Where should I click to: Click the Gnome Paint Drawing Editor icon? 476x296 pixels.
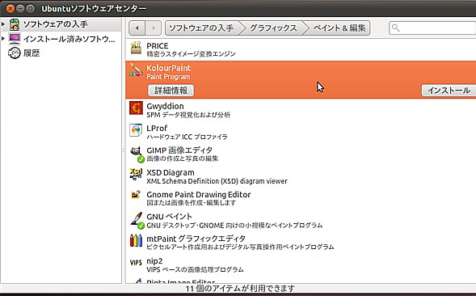[136, 194]
